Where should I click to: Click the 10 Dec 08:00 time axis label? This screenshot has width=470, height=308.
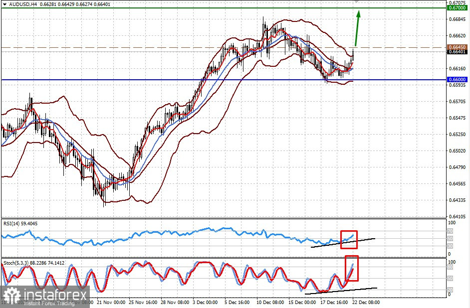click(x=270, y=303)
